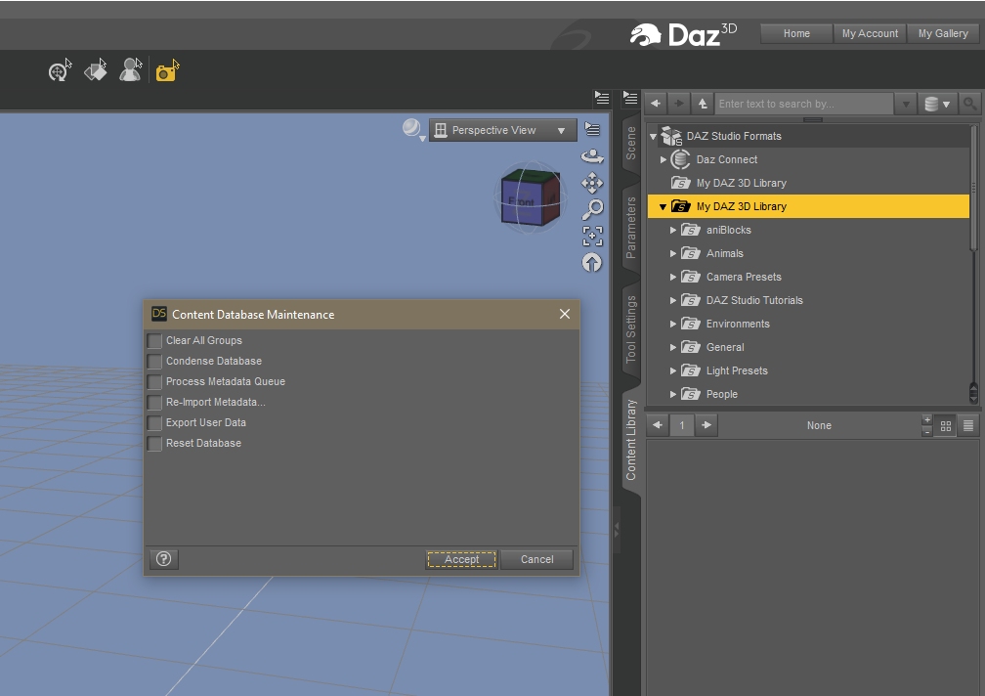Switch to the Scene tab

pyautogui.click(x=630, y=144)
